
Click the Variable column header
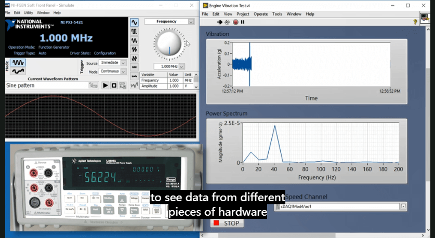[154, 75]
